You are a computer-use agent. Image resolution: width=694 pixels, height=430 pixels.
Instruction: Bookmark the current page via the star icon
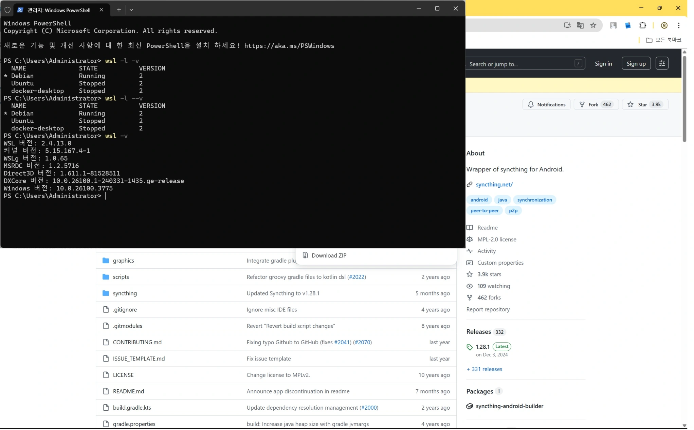(593, 25)
